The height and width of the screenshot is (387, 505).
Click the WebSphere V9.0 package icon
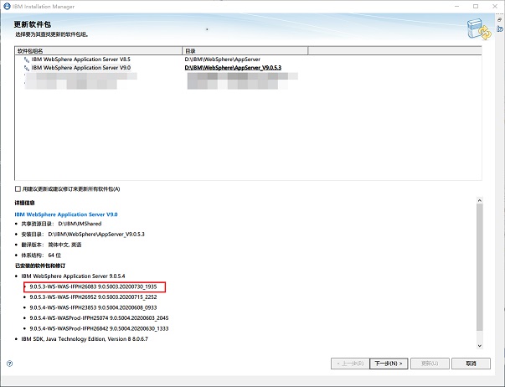point(26,67)
